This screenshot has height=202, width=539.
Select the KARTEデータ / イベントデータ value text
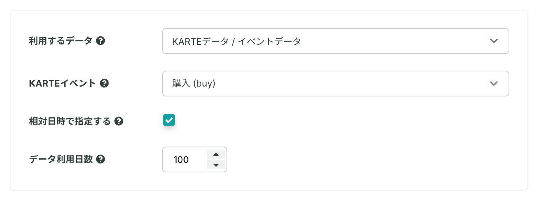(236, 41)
